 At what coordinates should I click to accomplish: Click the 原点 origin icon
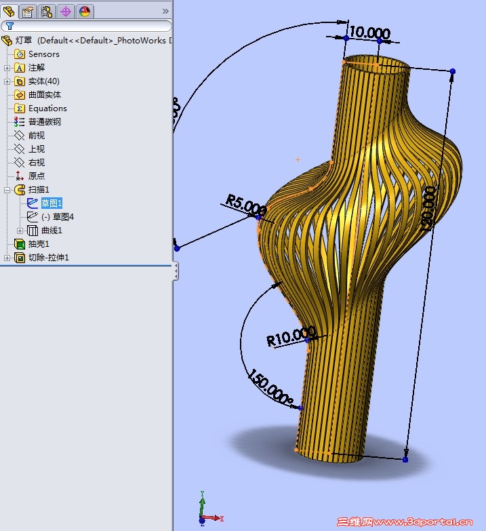pyautogui.click(x=20, y=176)
